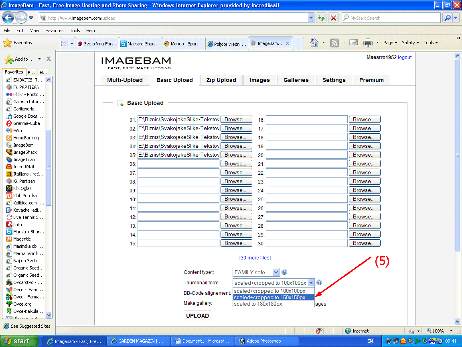Viewport: 462px width, 347px height.
Task: Open the Safety menu dropdown
Action: [410, 43]
